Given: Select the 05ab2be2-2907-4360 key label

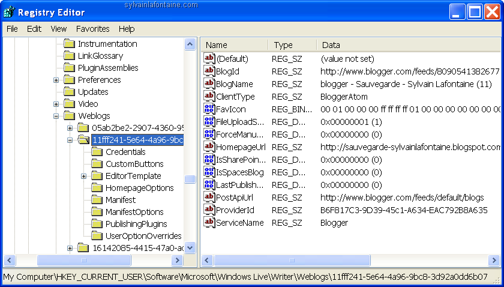Looking at the screenshot, I should [x=137, y=128].
